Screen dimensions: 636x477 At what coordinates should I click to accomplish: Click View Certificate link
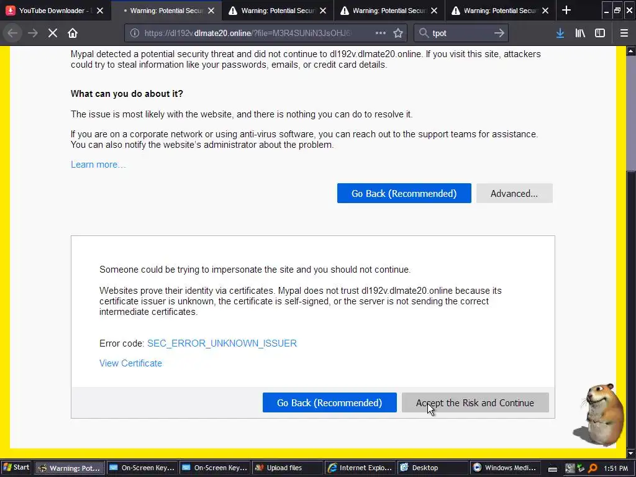[x=130, y=363]
